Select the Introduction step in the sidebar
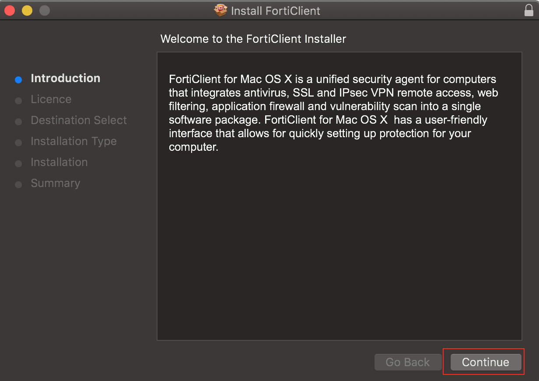This screenshot has width=539, height=381. pyautogui.click(x=65, y=78)
